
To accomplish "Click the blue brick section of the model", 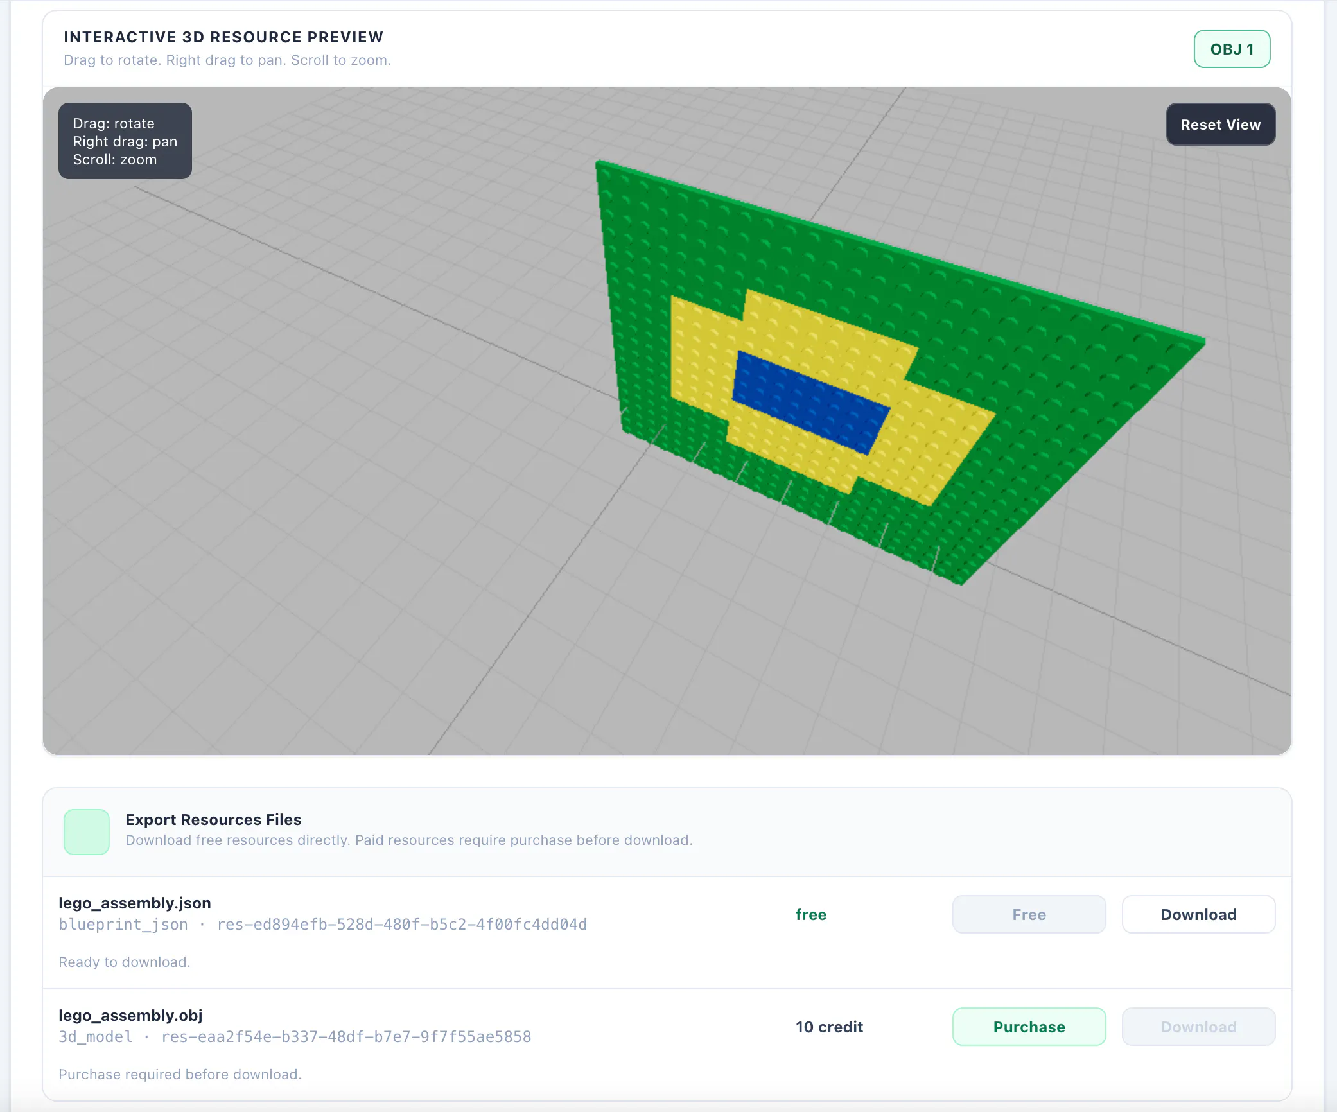I will coord(810,403).
